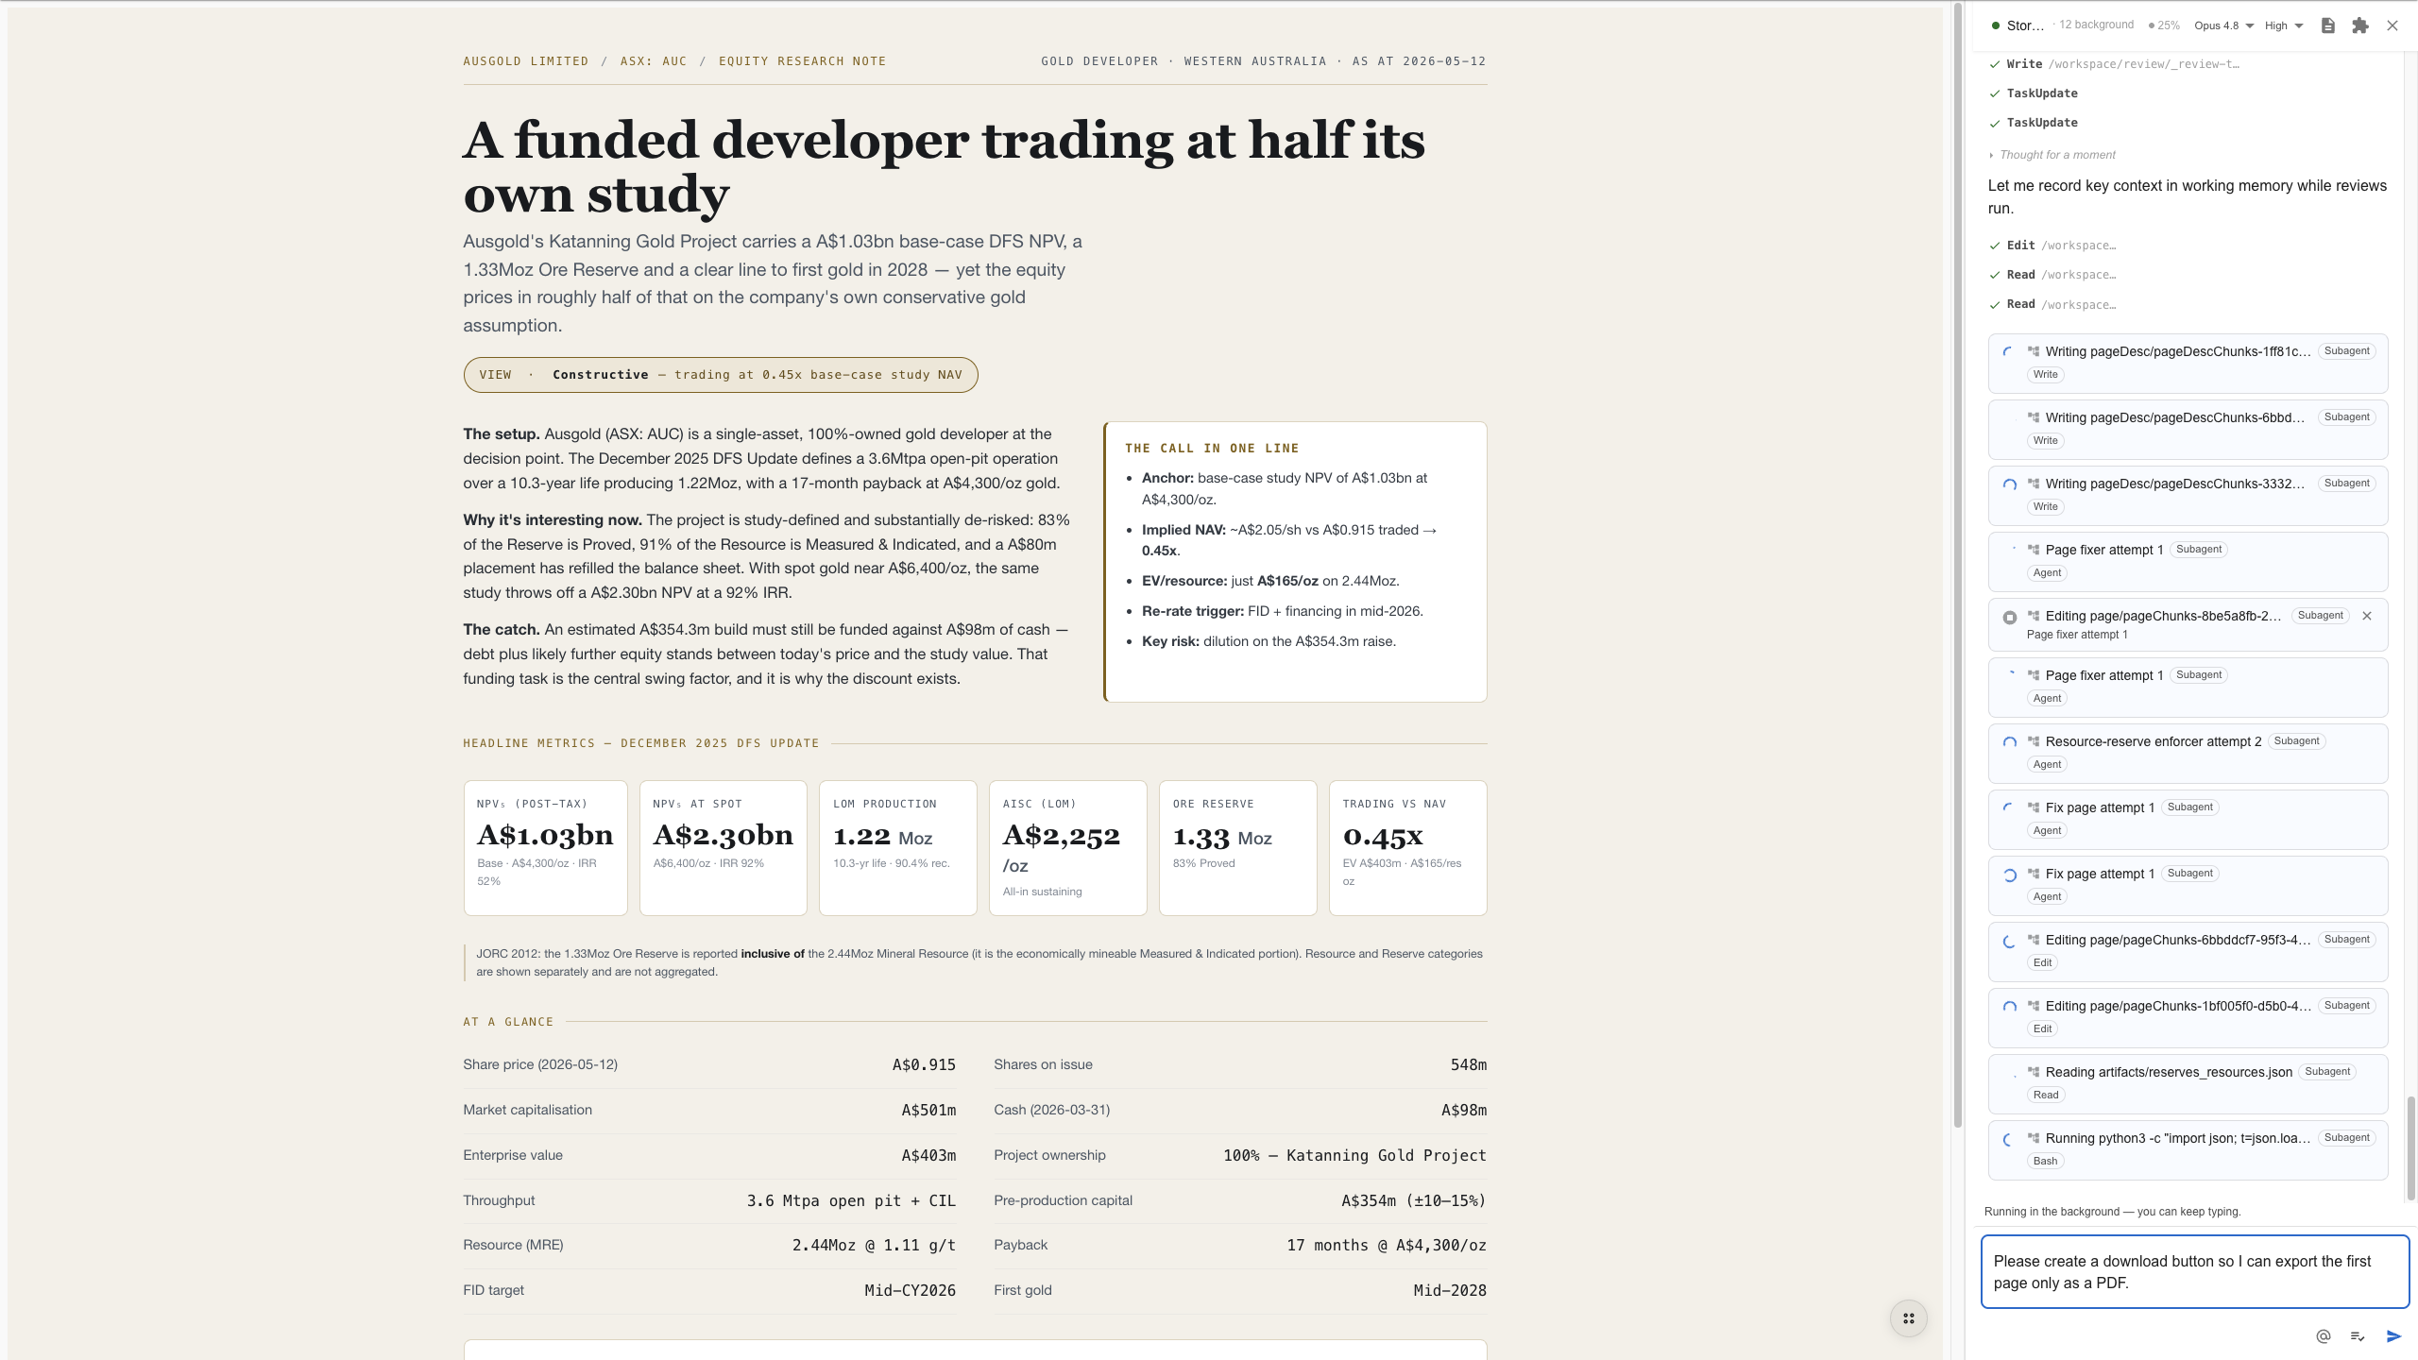This screenshot has height=1360, width=2418.
Task: Stop the Editing page/pageChunks-8be5a8fb subagent
Action: click(x=2010, y=618)
